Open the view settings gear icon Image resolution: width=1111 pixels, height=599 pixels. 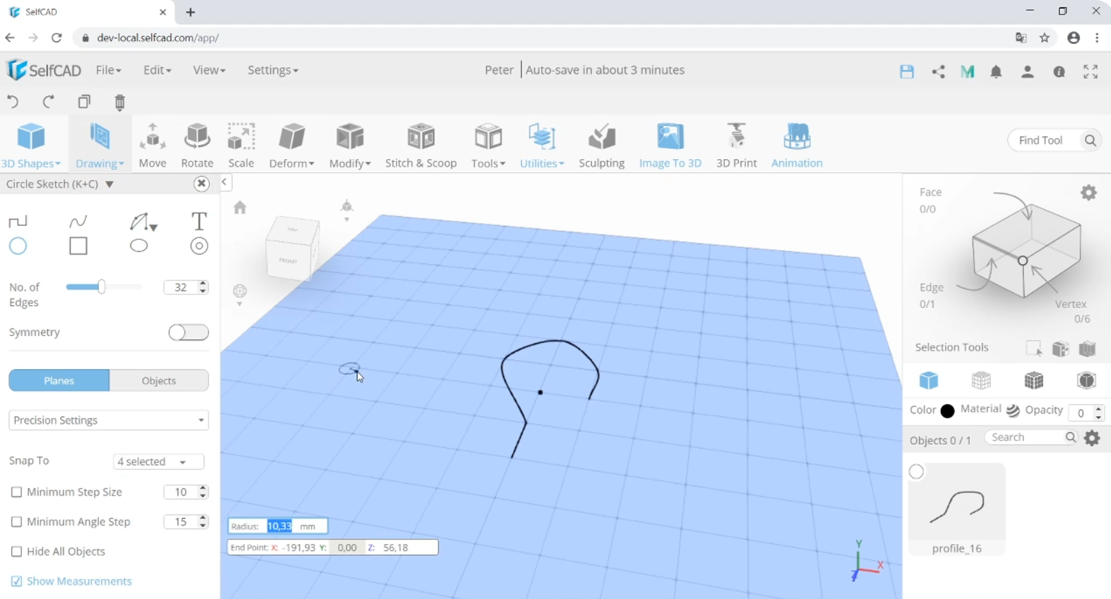coord(1088,193)
